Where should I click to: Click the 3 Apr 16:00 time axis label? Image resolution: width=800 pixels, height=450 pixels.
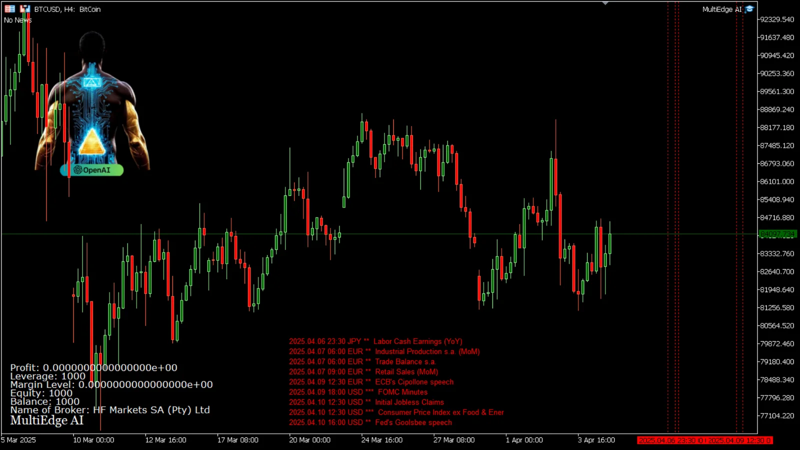coord(596,440)
